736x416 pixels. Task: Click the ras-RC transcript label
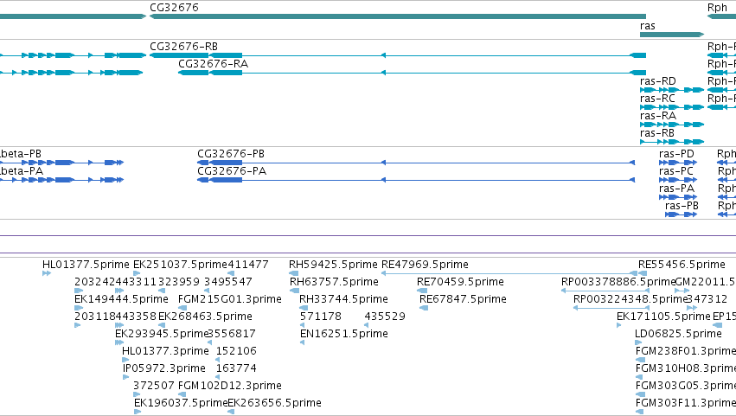[x=657, y=99]
